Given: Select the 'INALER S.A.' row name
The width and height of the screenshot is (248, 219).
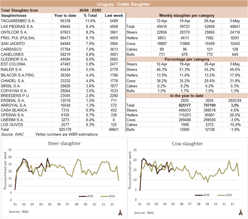Looking at the screenshot, I should pyautogui.click(x=12, y=69).
